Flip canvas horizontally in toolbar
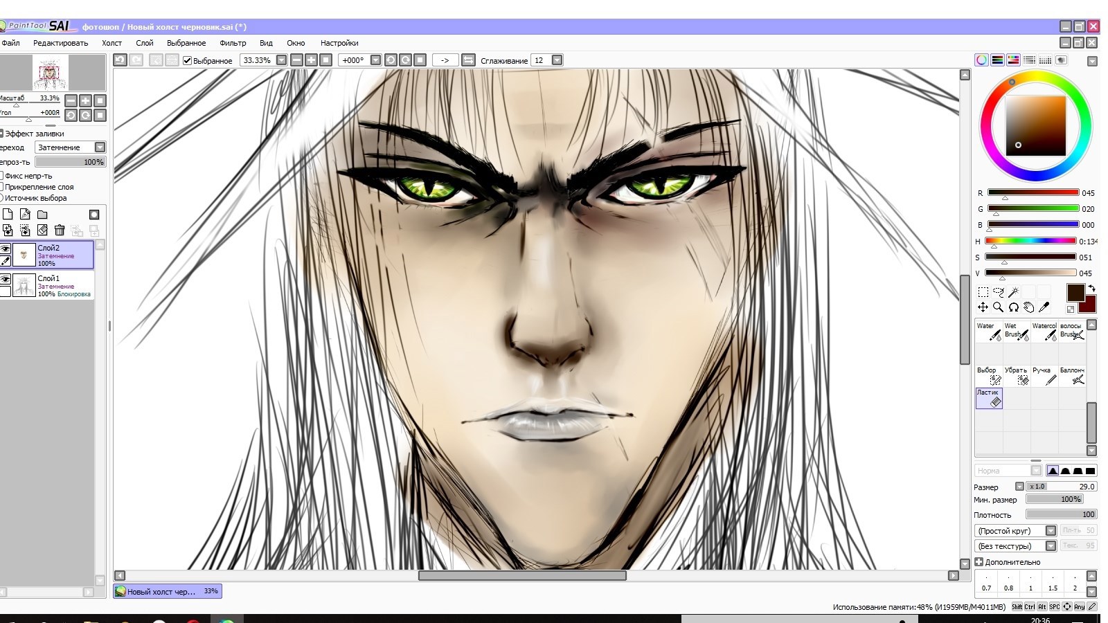The height and width of the screenshot is (623, 1108). 469,60
